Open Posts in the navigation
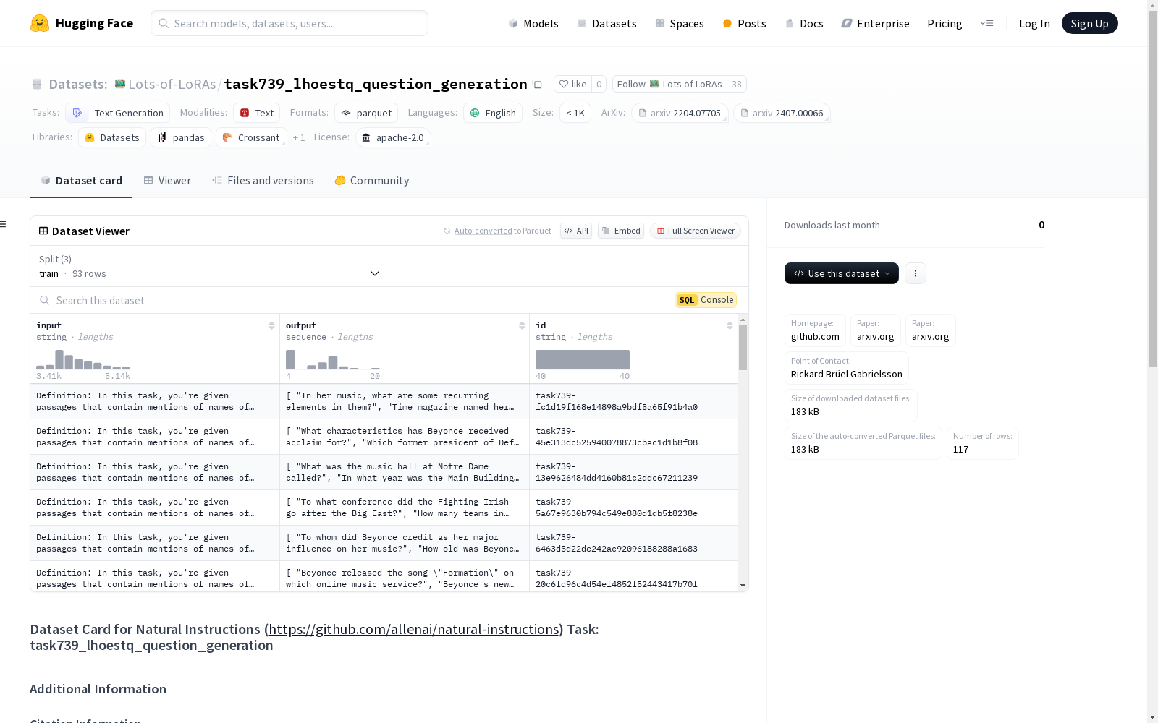1158x723 pixels. point(745,23)
